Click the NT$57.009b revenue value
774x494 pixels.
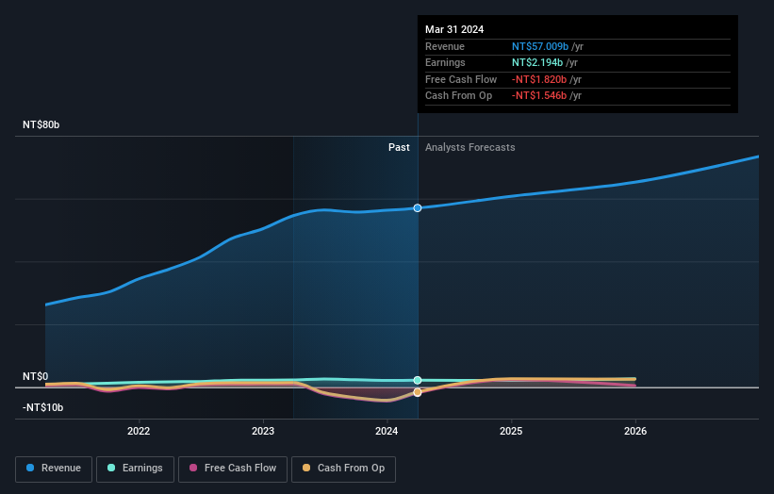(540, 46)
